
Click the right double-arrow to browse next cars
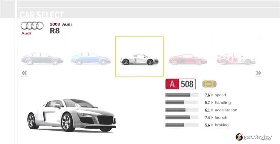258,73
